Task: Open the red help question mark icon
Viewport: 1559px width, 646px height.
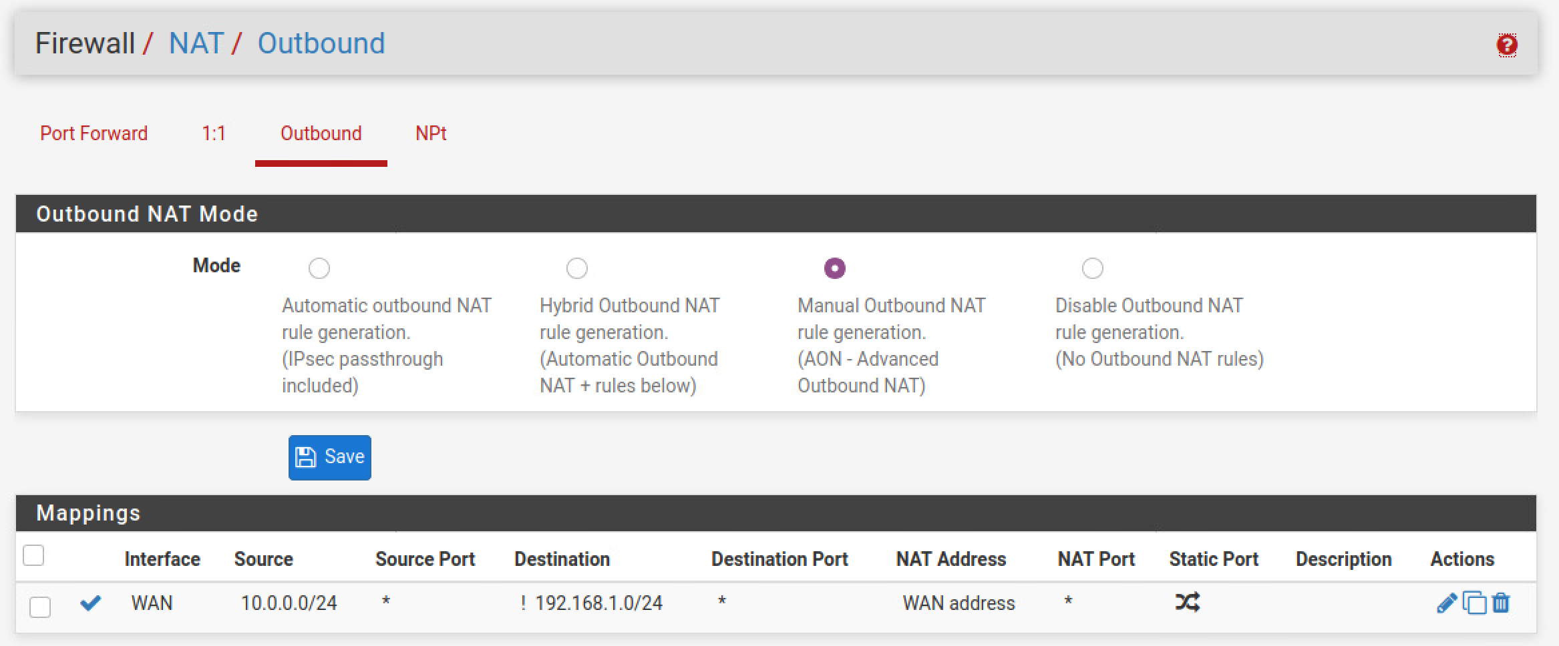Action: [x=1507, y=45]
